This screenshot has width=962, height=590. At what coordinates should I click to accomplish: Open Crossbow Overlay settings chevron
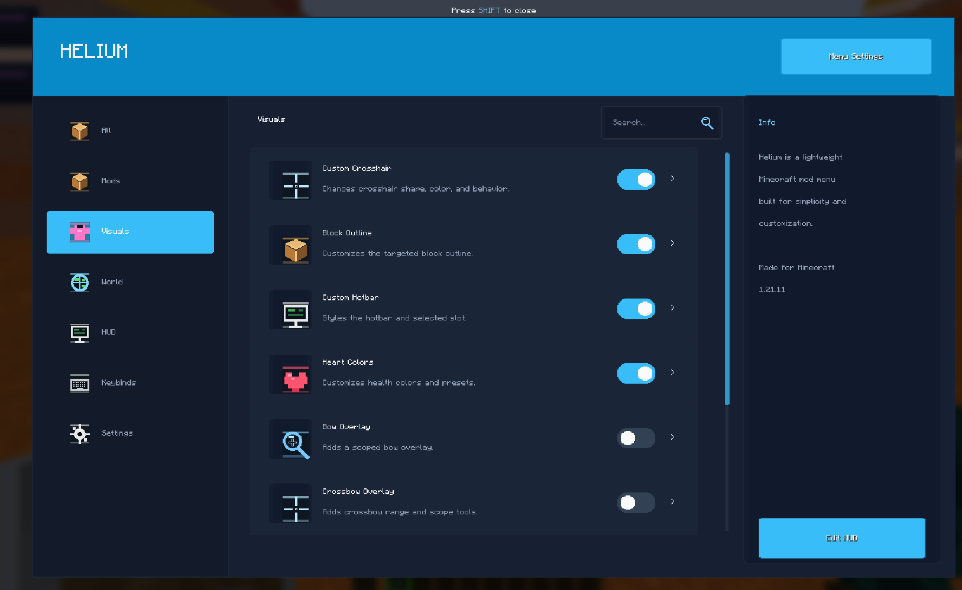[x=672, y=501]
